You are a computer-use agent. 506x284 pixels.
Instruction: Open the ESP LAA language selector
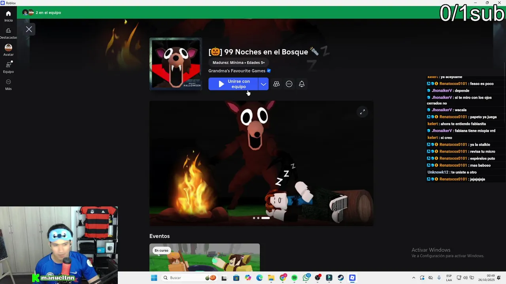[x=449, y=278]
